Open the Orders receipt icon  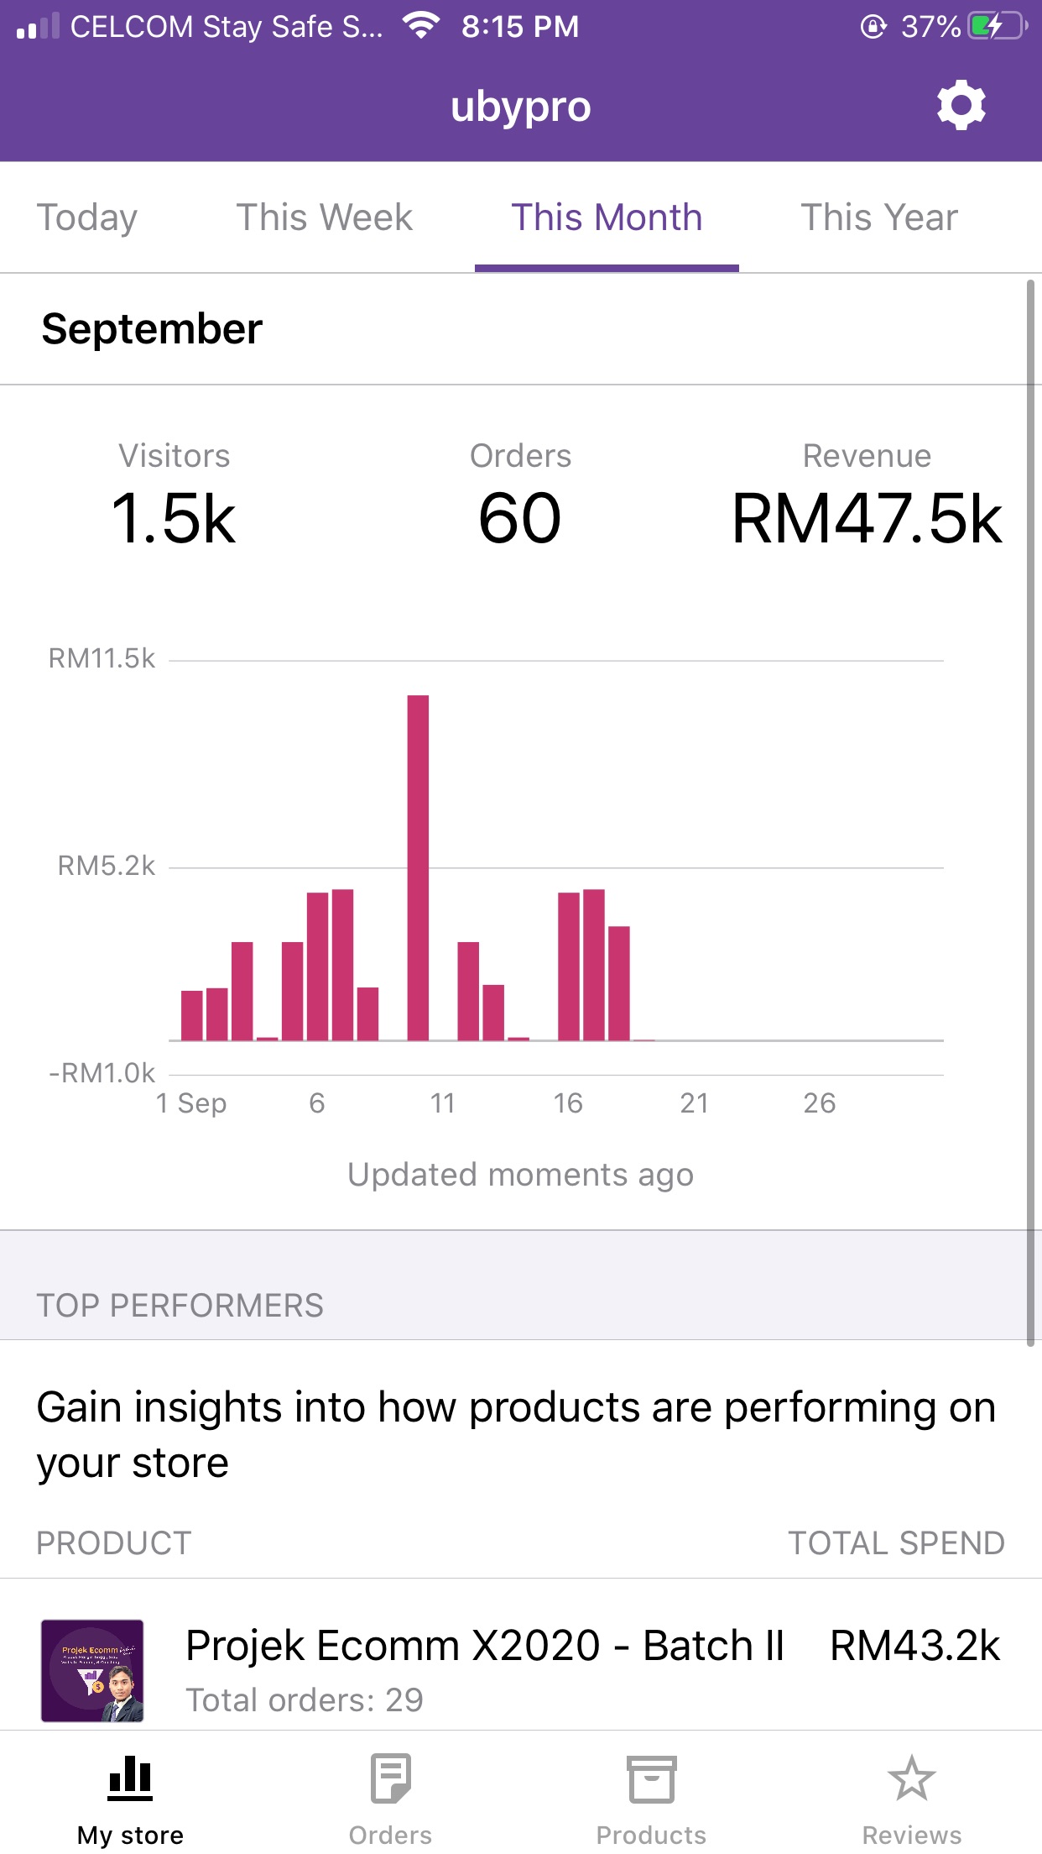click(x=390, y=1778)
